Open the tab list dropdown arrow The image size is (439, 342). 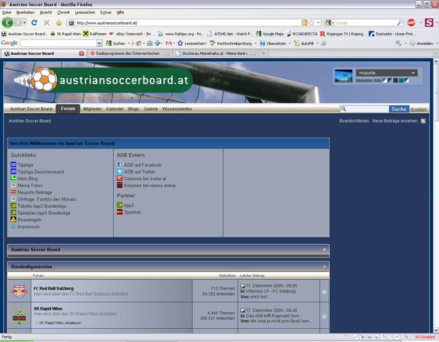click(436, 53)
